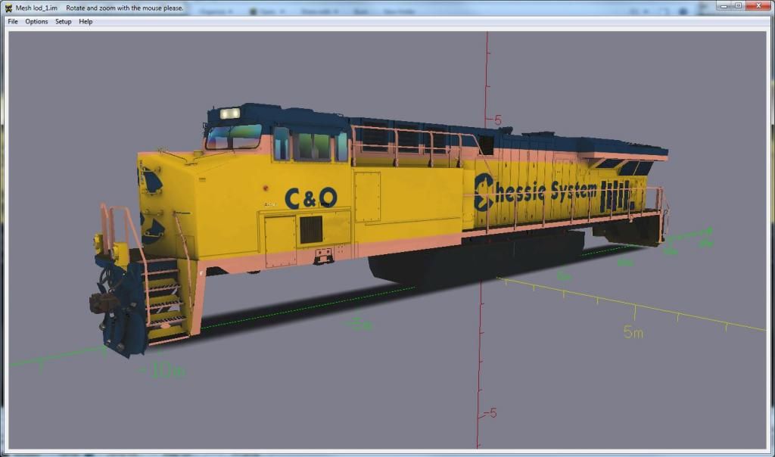Image resolution: width=775 pixels, height=457 pixels.
Task: Click the mesh viewer app icon in title bar
Action: (8, 8)
